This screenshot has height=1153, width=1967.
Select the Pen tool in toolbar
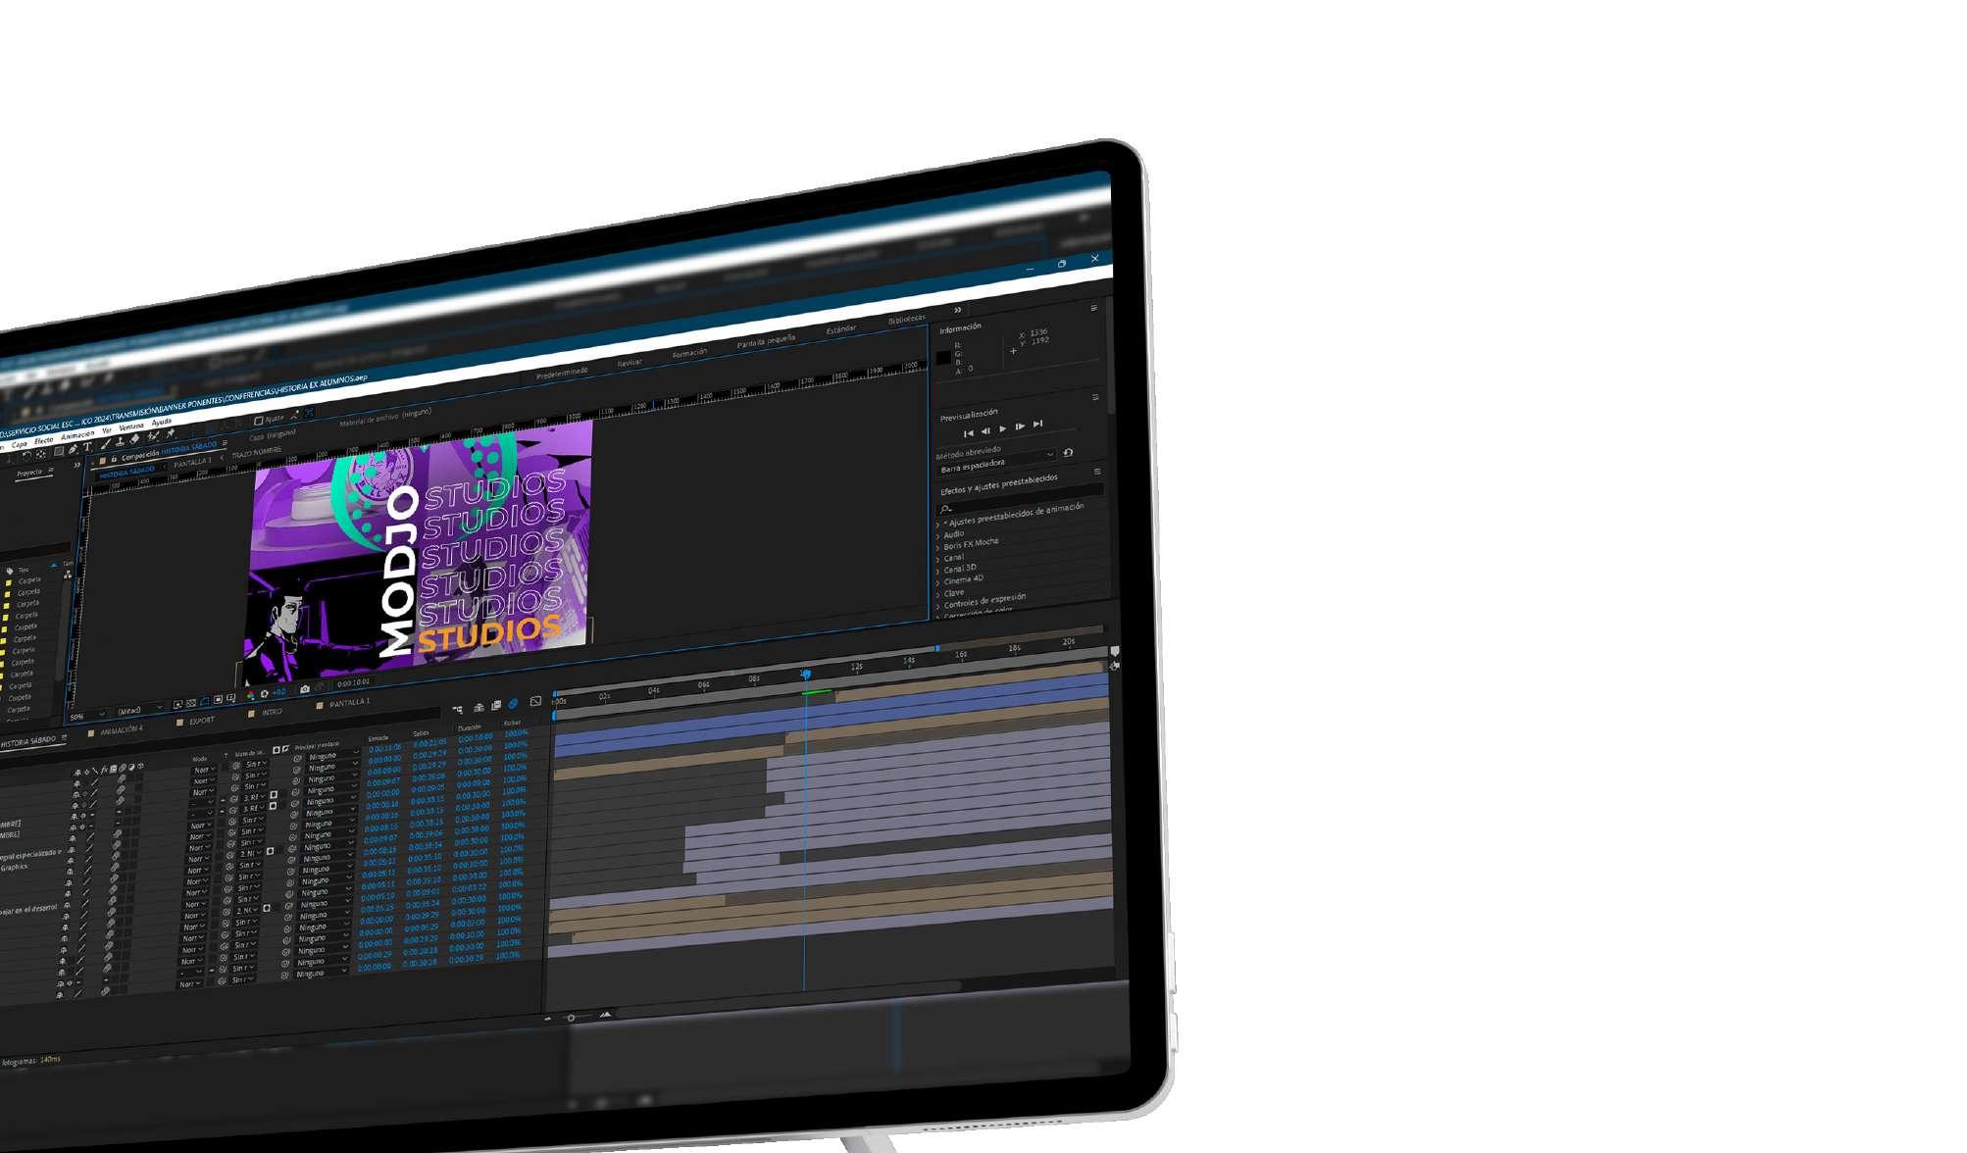click(x=73, y=449)
